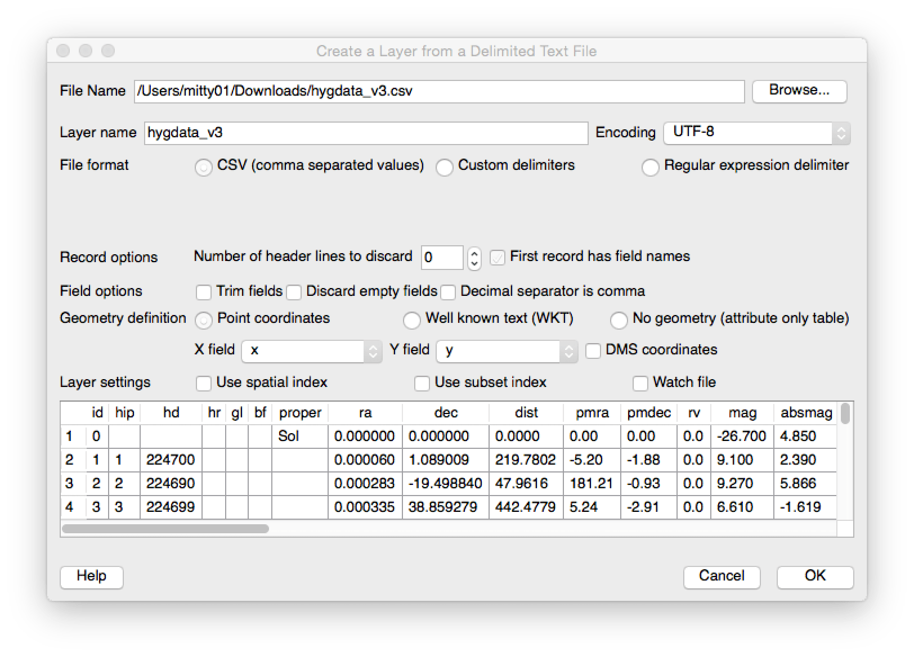This screenshot has width=914, height=657.
Task: Enable Use spatial index checkbox
Action: [x=203, y=383]
